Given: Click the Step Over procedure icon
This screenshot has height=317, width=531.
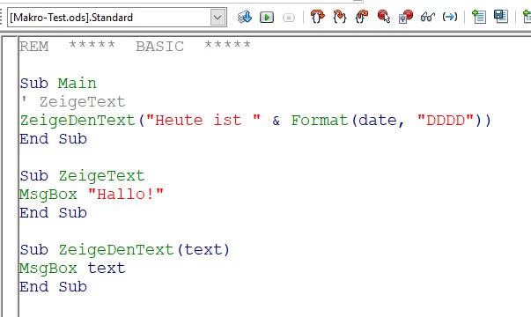Looking at the screenshot, I should click(x=339, y=17).
